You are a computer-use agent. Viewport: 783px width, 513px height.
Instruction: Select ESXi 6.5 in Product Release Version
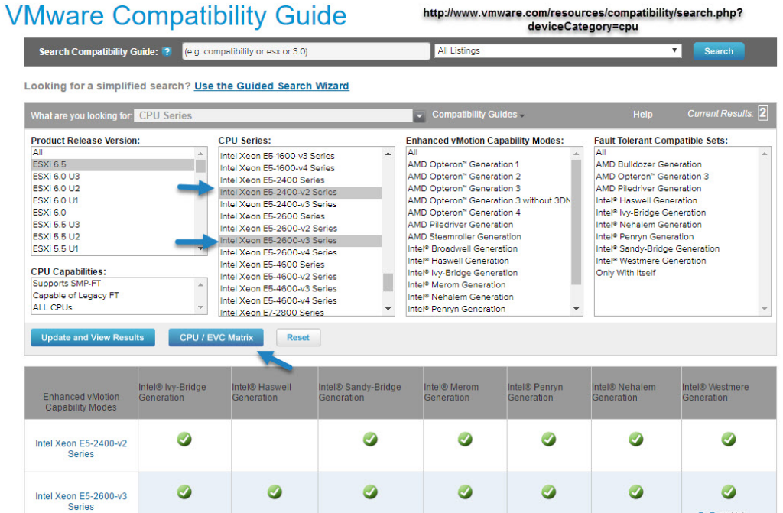click(113, 164)
